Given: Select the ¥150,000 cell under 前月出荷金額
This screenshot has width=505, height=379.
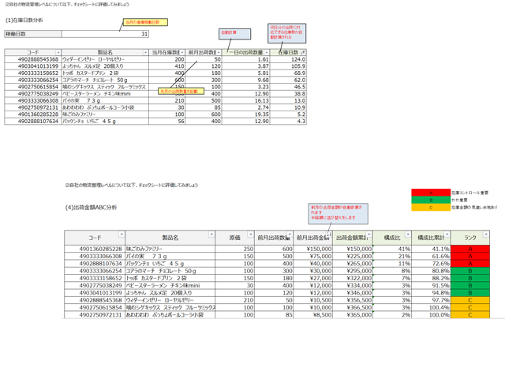Looking at the screenshot, I should [x=312, y=248].
